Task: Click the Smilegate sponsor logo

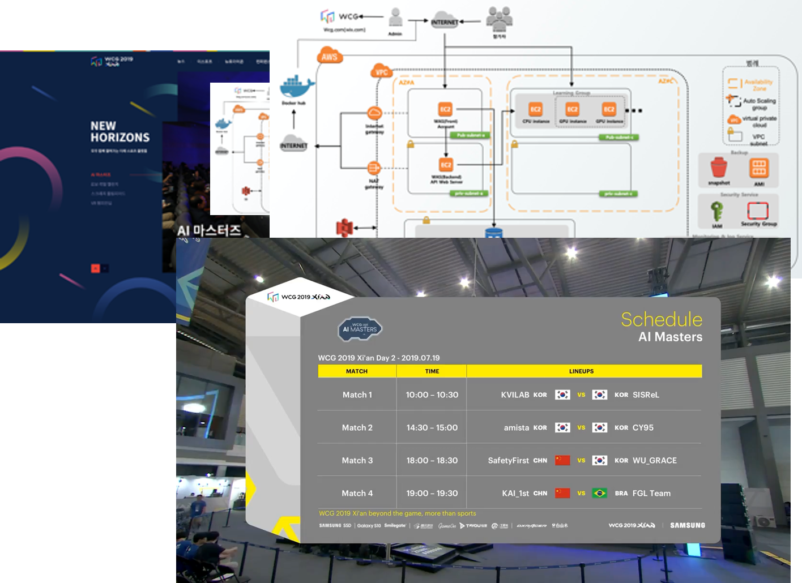Action: click(395, 525)
